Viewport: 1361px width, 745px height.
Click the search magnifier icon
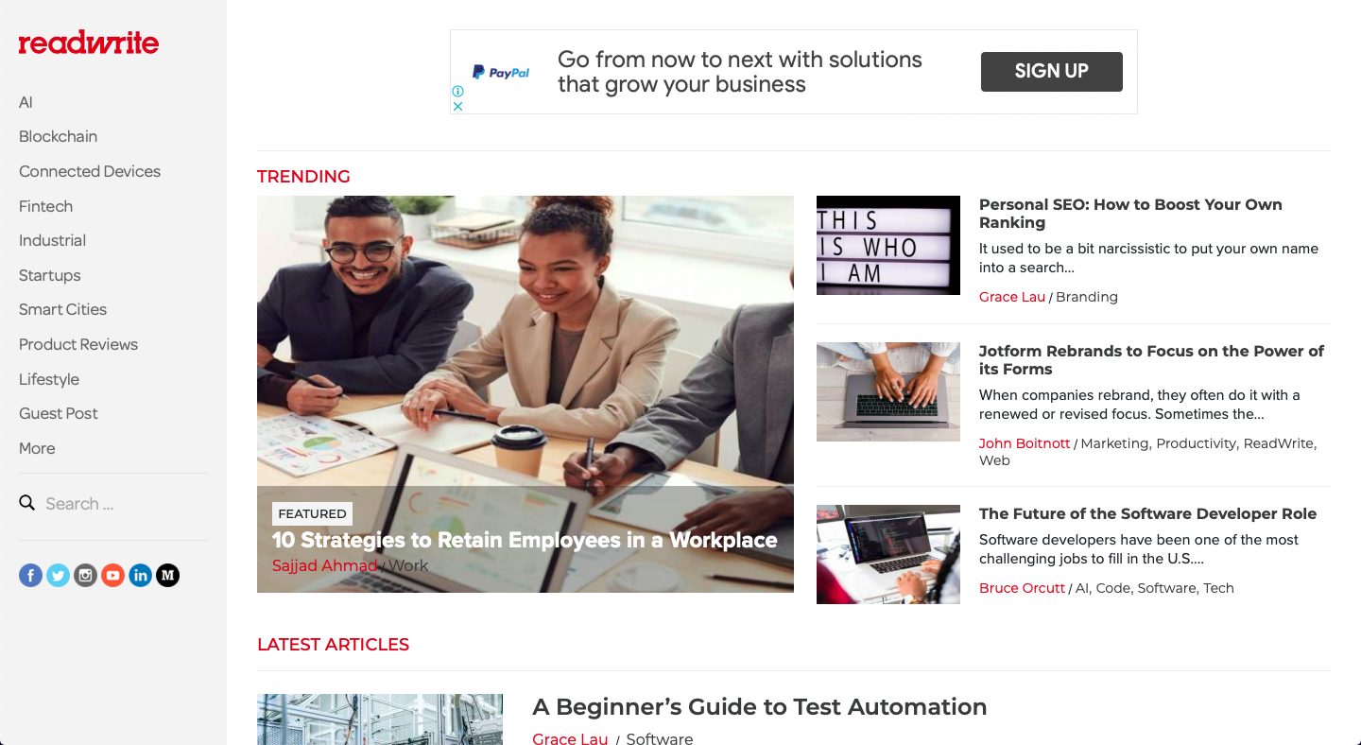27,503
